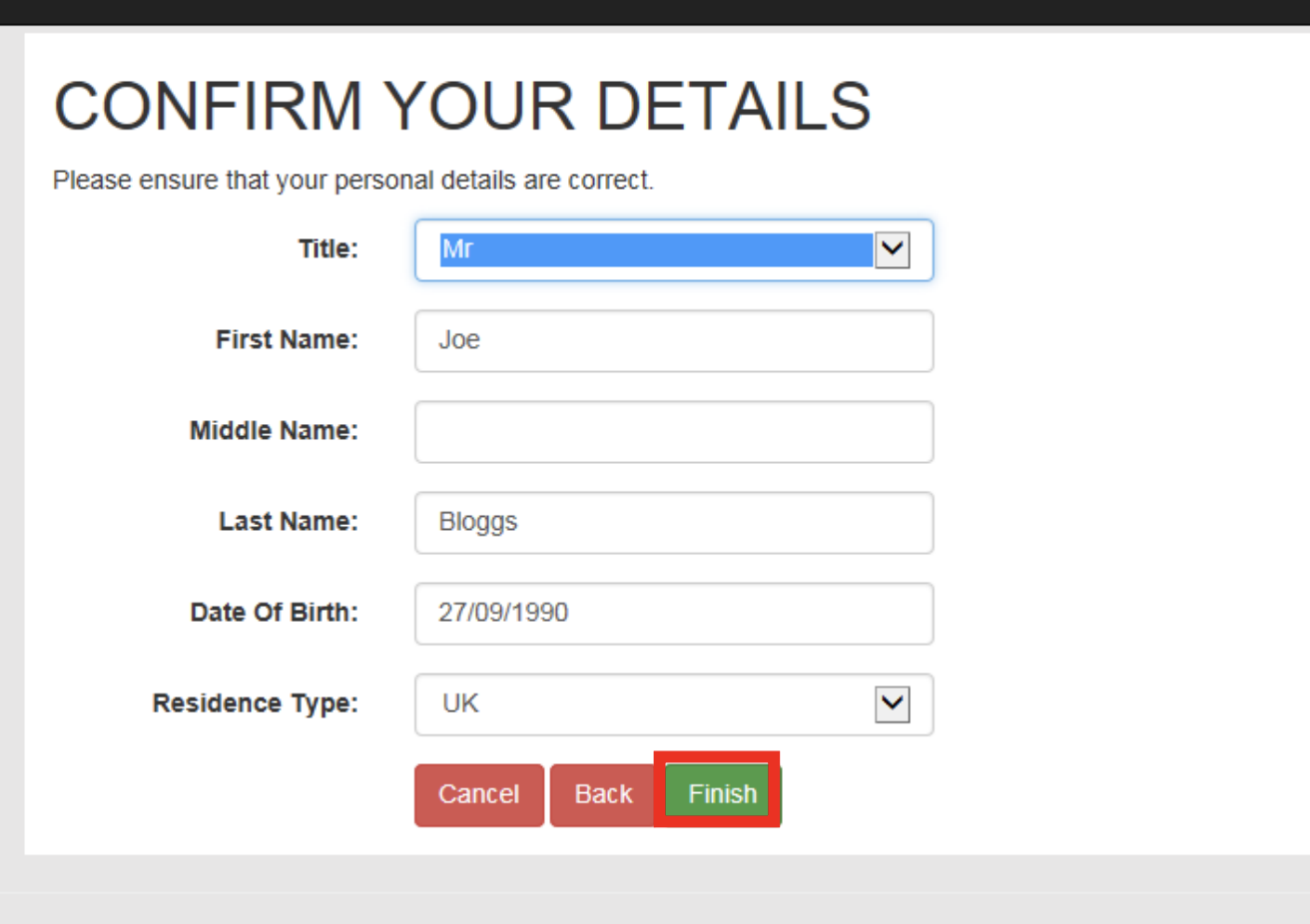Open the Title selection dropdown
The image size is (1310, 924).
point(674,250)
